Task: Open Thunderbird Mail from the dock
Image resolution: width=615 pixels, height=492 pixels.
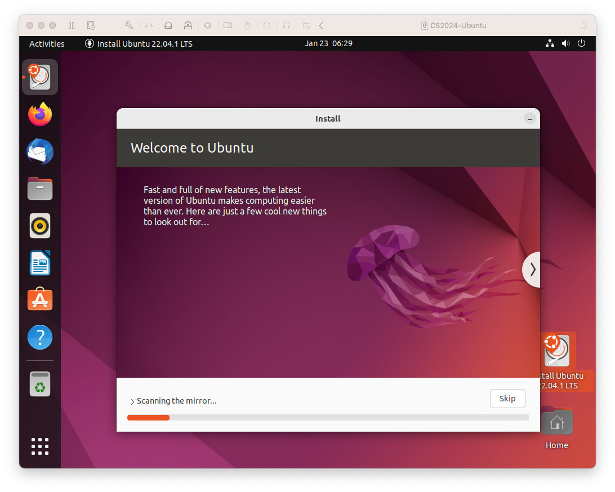Action: [x=40, y=152]
